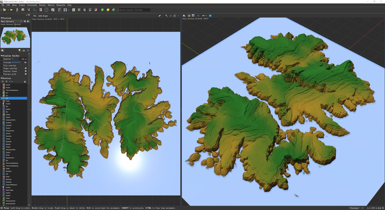
Task: Open the Commands menu
Action: [x=32, y=5]
